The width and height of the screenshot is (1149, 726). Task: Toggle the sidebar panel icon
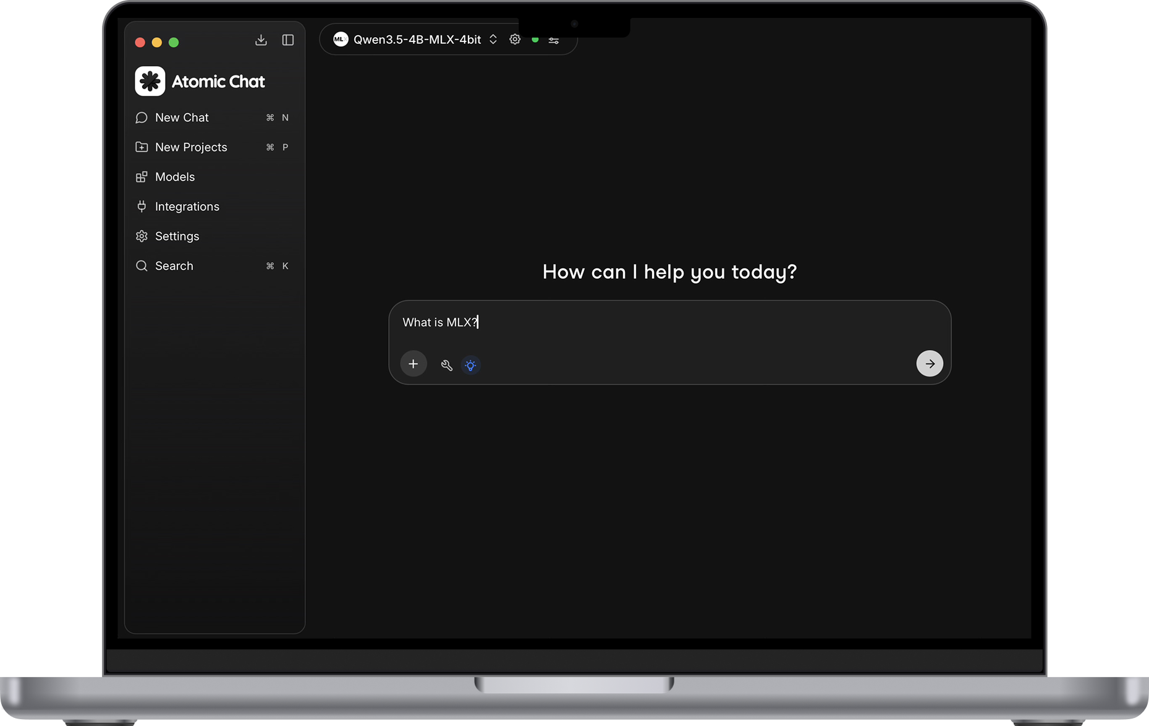(x=288, y=40)
